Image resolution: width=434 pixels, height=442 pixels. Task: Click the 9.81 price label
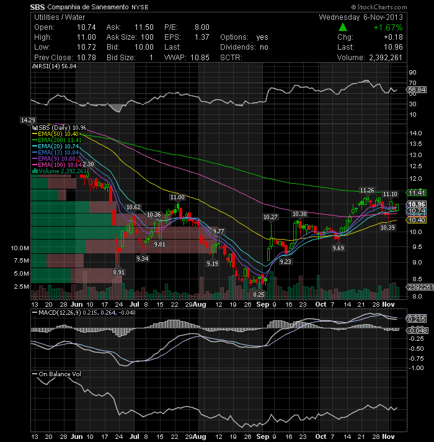point(159,245)
